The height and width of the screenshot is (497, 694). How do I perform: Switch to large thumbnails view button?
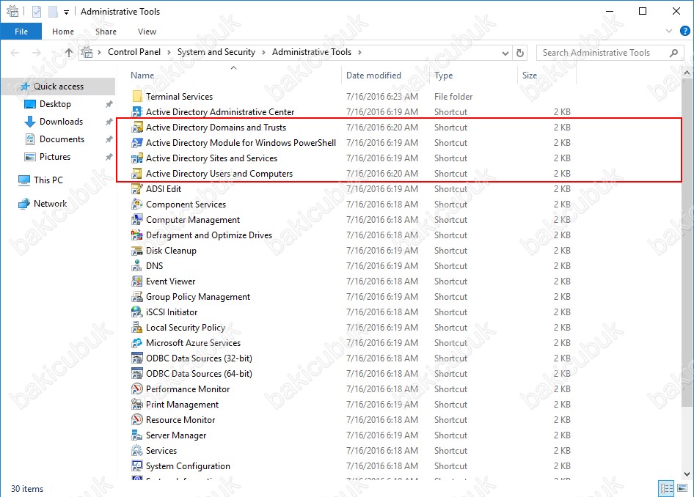pyautogui.click(x=682, y=488)
